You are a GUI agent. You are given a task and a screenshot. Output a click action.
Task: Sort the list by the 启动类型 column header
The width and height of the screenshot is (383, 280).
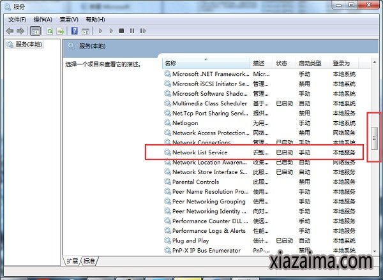[313, 64]
